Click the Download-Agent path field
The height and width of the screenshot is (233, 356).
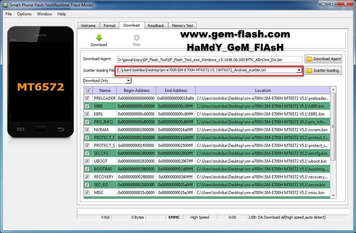(x=209, y=60)
